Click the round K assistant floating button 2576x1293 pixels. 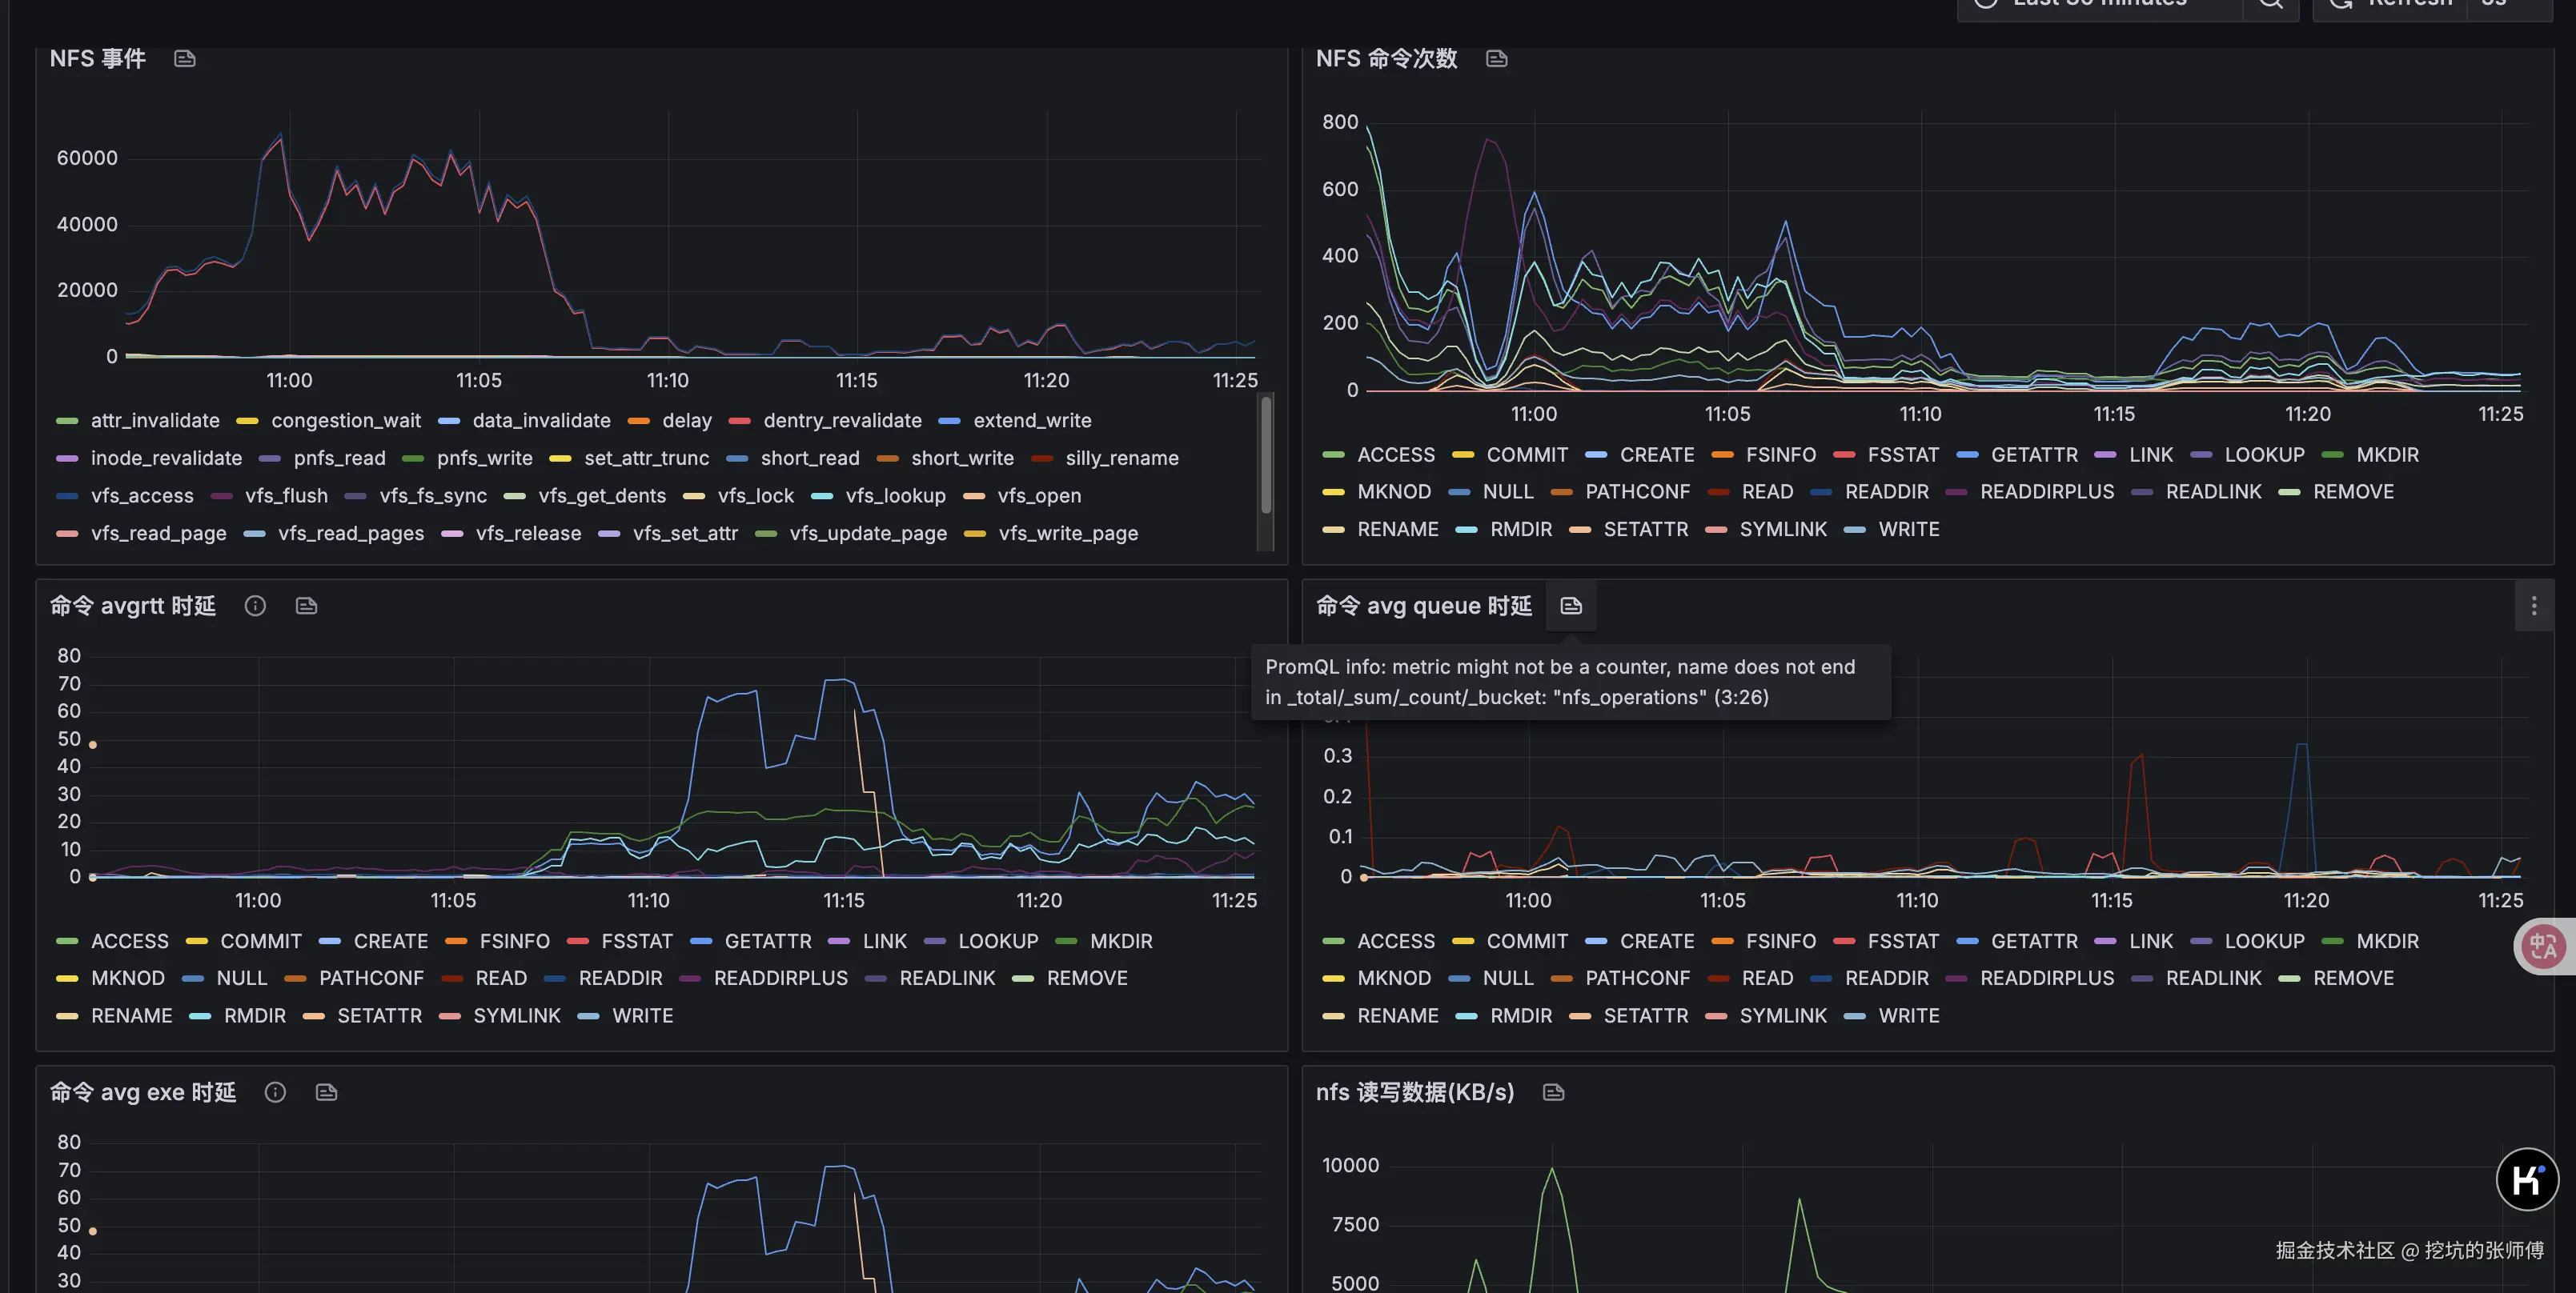pos(2526,1179)
